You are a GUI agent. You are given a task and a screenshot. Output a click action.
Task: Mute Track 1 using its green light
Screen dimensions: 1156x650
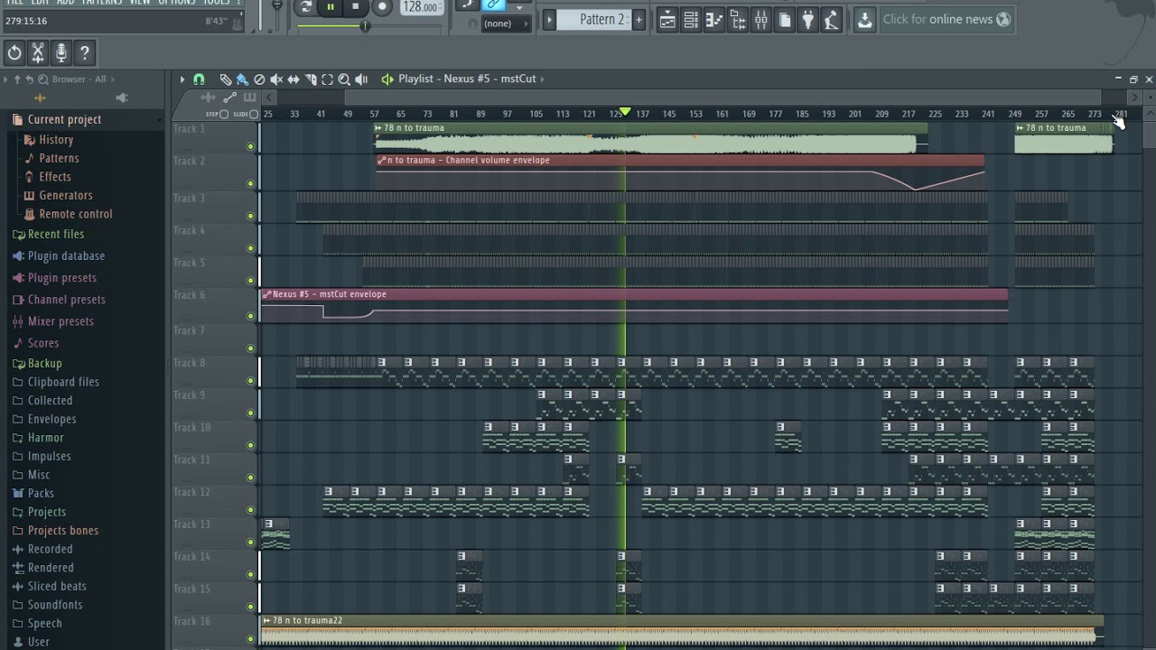pyautogui.click(x=251, y=146)
